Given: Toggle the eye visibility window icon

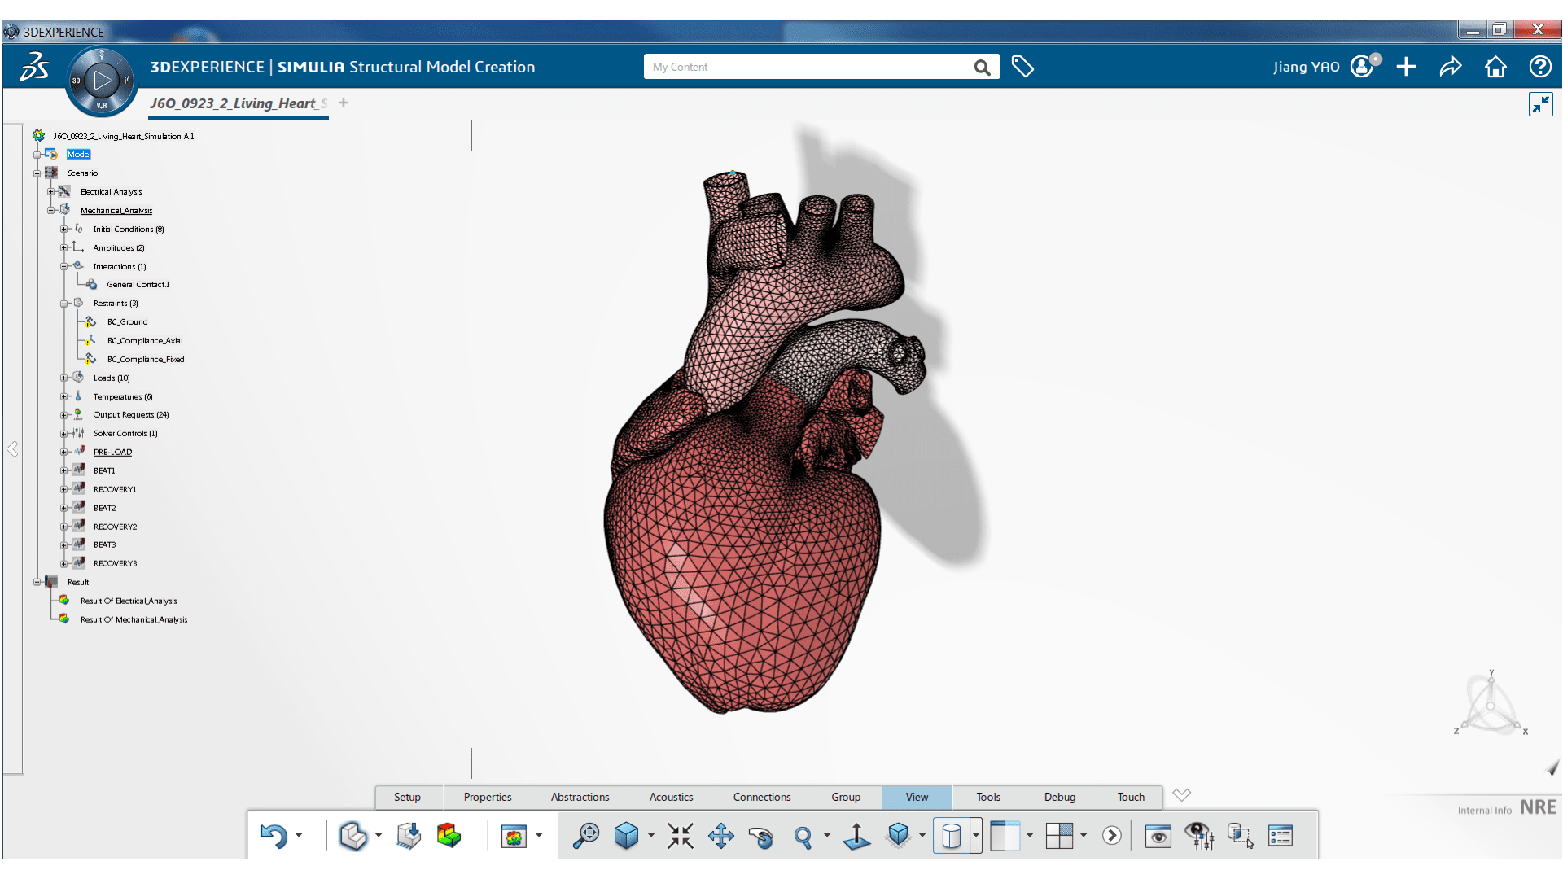Looking at the screenshot, I should [x=1158, y=836].
